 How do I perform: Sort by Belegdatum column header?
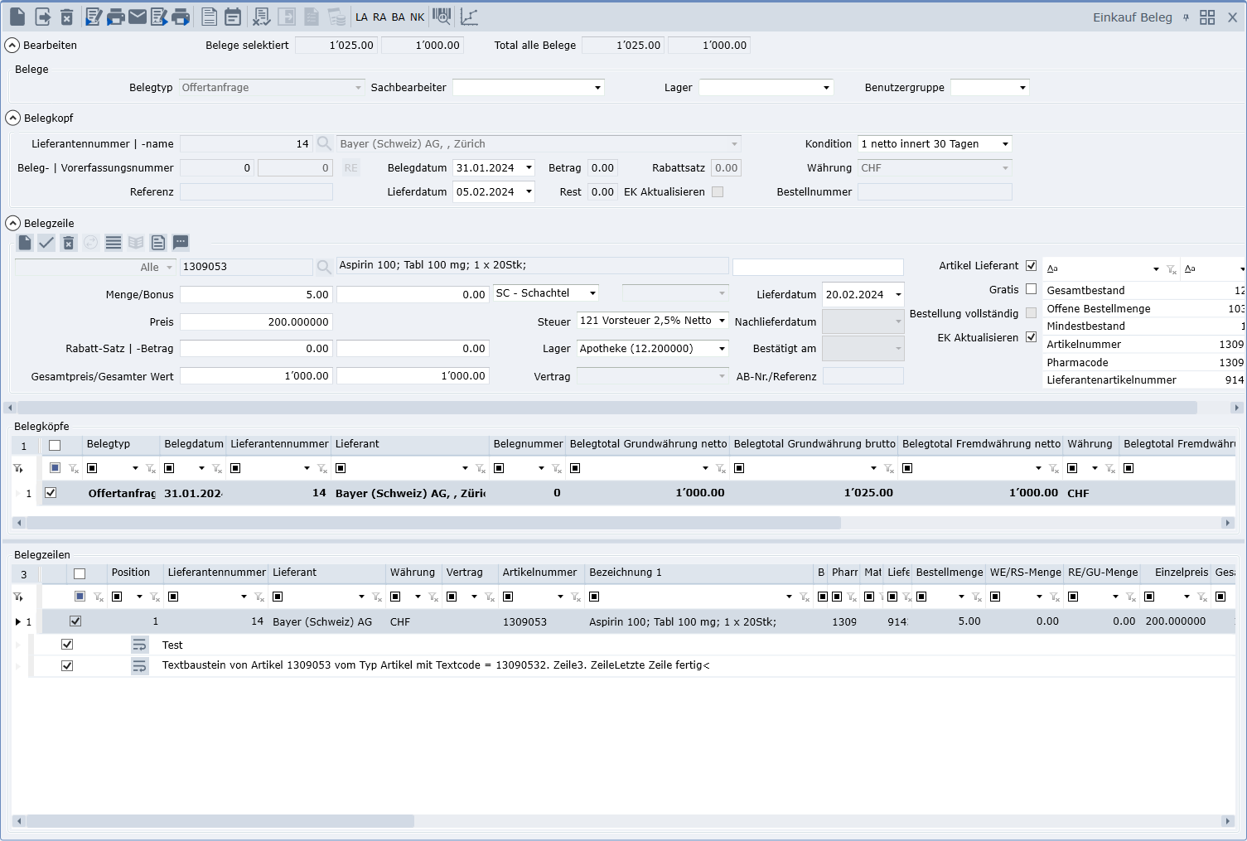[193, 444]
